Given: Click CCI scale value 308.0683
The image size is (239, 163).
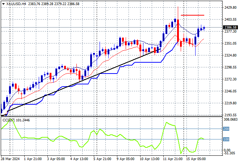Looking at the screenshot, I should [x=231, y=120].
